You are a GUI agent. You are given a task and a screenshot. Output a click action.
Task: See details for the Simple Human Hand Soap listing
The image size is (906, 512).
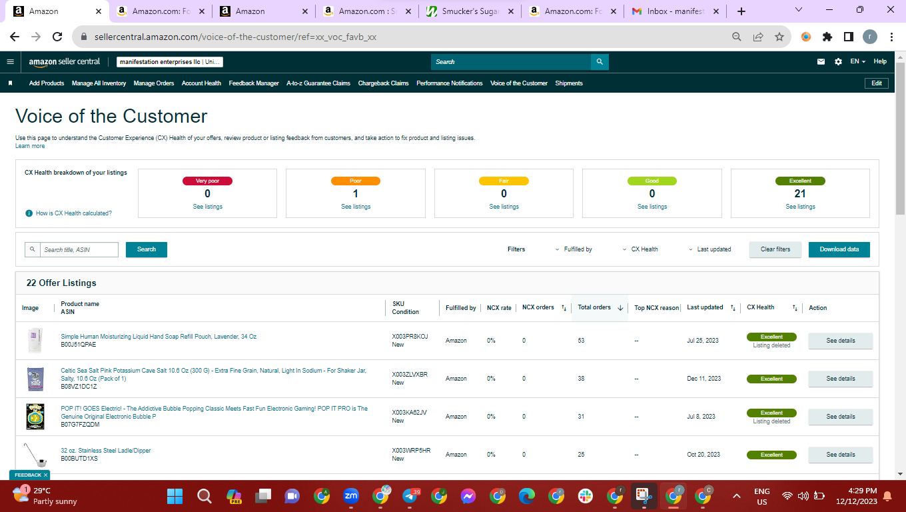841,341
